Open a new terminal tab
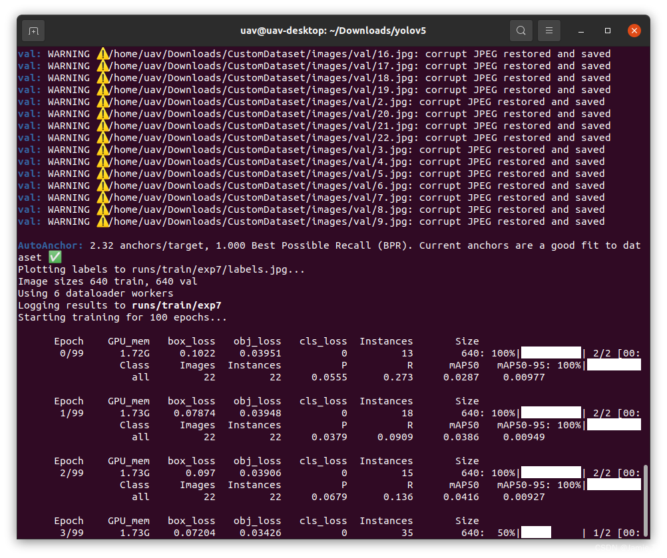 (x=33, y=31)
